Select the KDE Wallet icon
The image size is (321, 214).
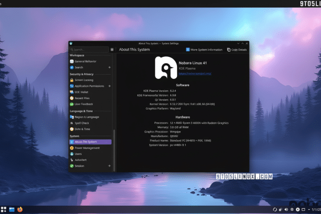(x=72, y=92)
